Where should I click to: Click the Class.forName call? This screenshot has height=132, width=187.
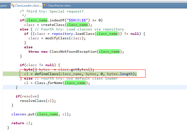coord(48,83)
